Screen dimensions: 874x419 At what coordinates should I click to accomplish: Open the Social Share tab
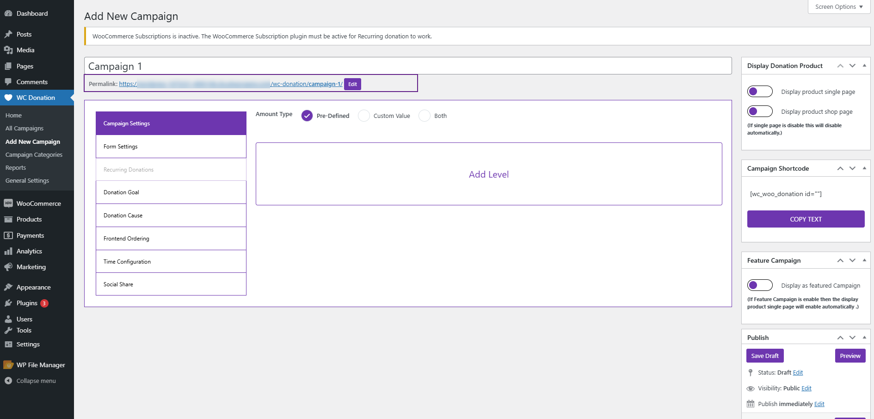(x=171, y=284)
